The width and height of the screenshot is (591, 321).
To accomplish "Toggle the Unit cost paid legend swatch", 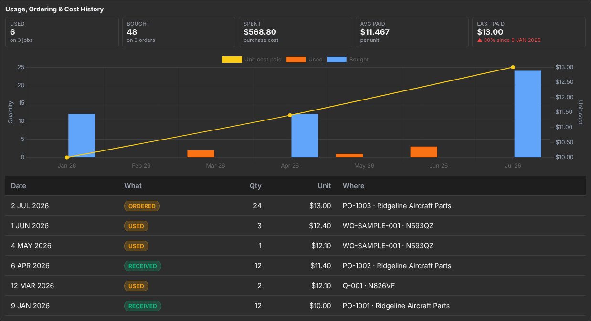I will tap(232, 60).
